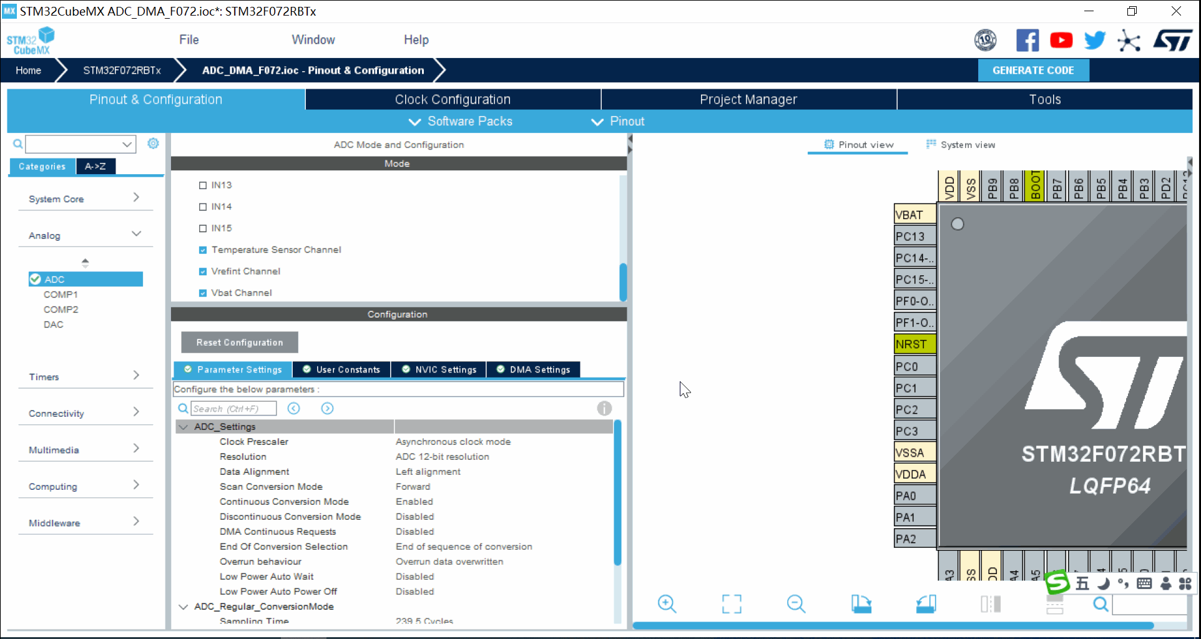This screenshot has width=1201, height=639.
Task: Click STM32F072RBTx breadcrumb
Action: tap(122, 71)
